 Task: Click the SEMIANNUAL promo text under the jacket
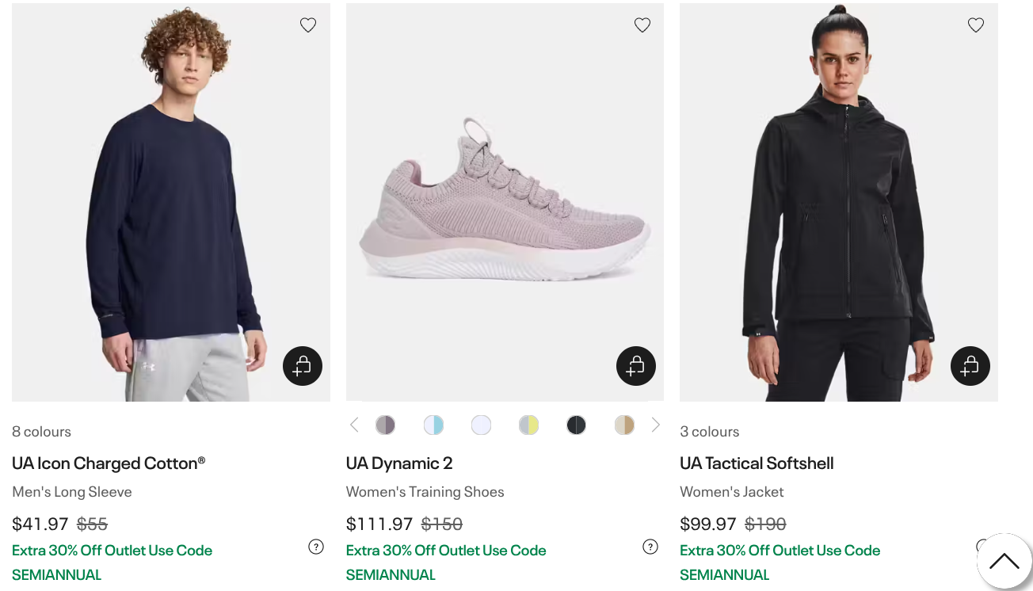tap(725, 574)
